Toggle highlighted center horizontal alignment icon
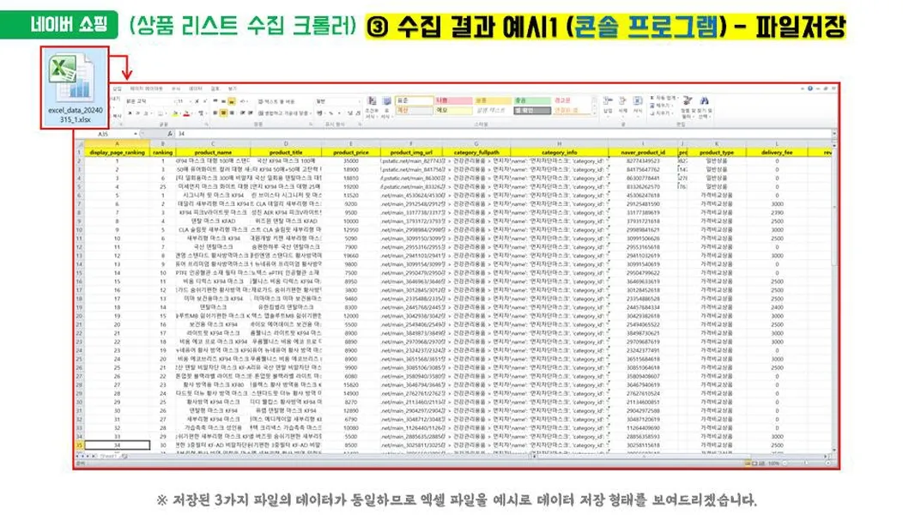Screen dimensions: 915x515 pyautogui.click(x=223, y=112)
